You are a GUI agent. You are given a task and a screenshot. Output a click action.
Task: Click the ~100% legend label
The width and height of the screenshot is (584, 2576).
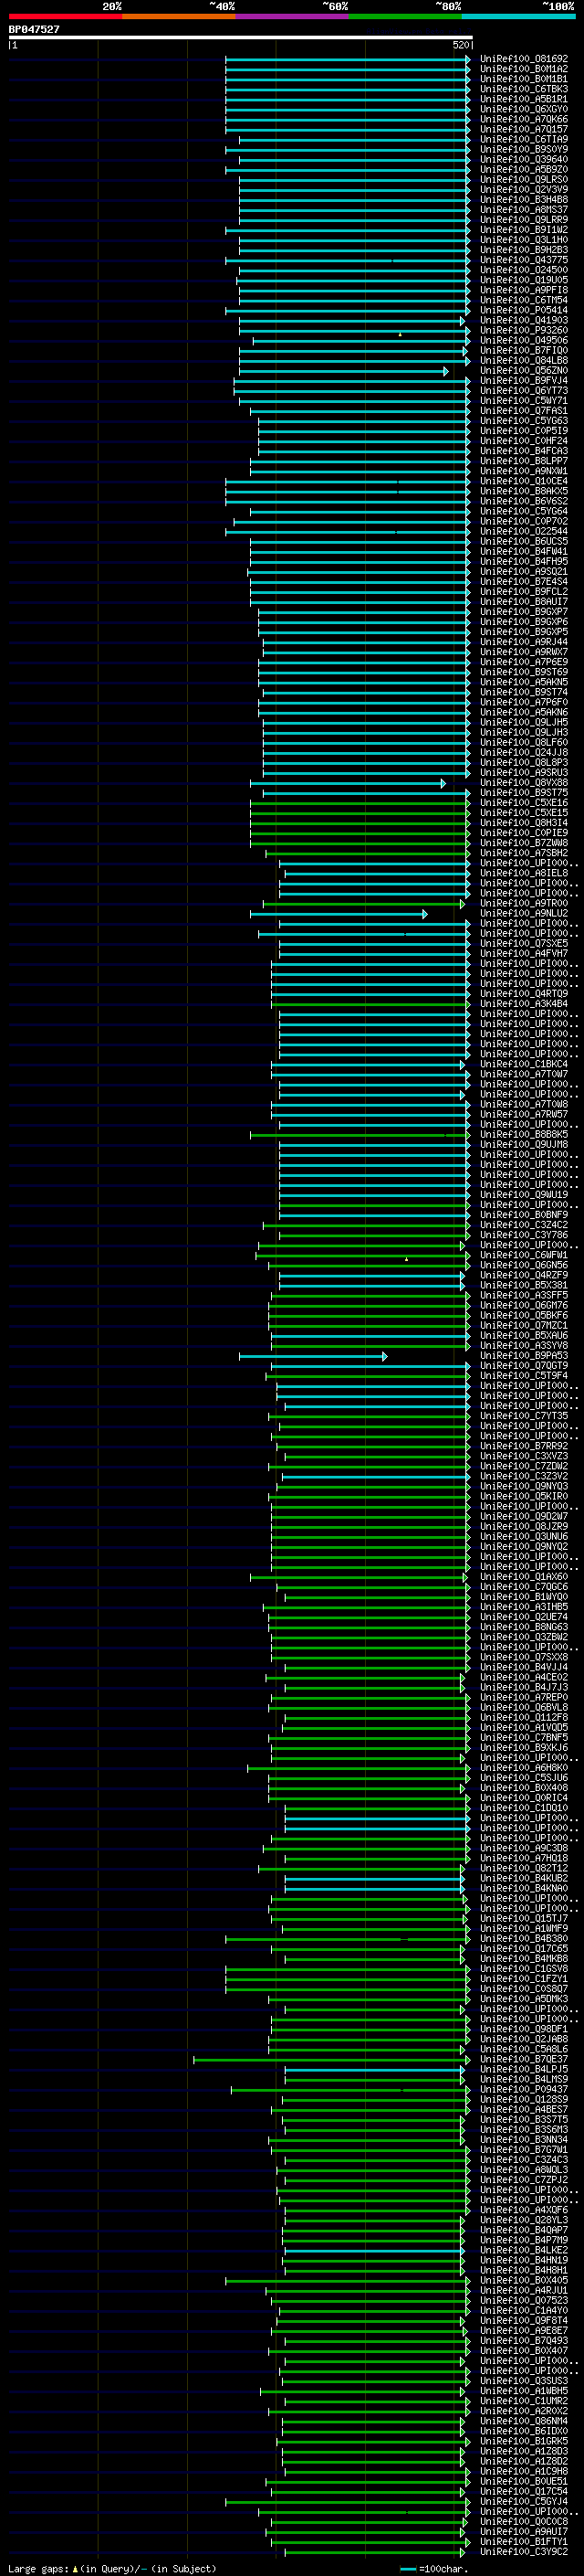tap(558, 6)
